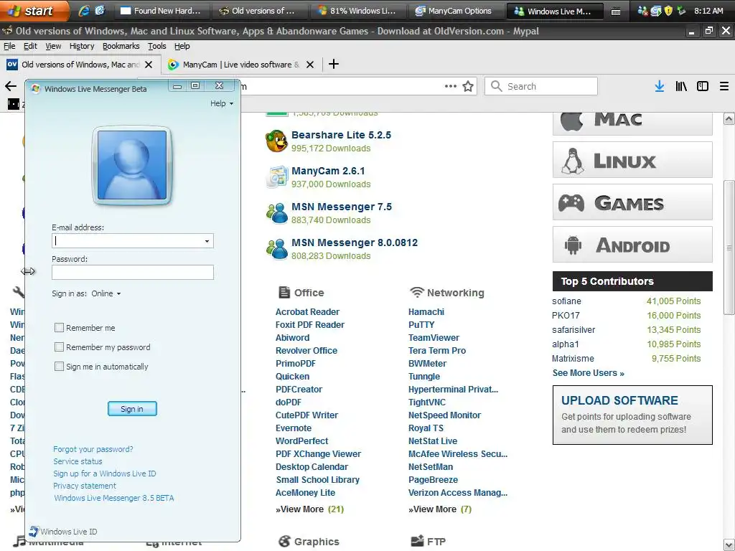Click the security shield tray icon
This screenshot has height=551, width=735.
pyautogui.click(x=668, y=11)
